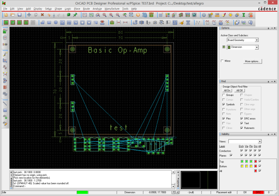Click the 3D view toolbar icon
This screenshot has height=196, width=279.
click(145, 15)
